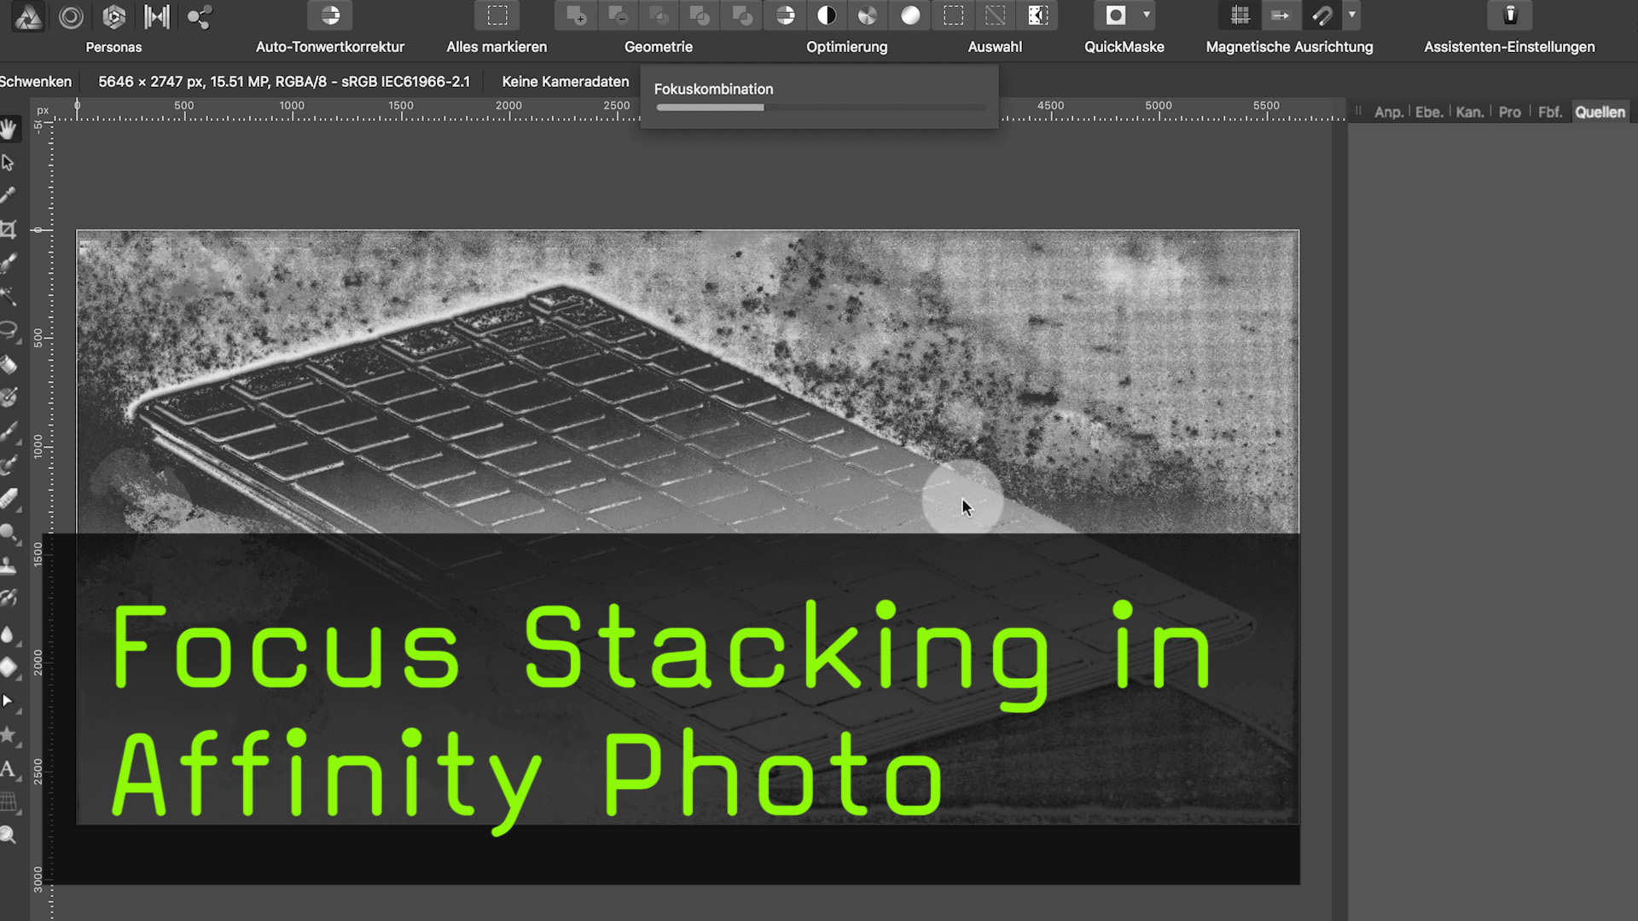
Task: Click the Geometrie subtract operation icon
Action: pyautogui.click(x=618, y=15)
